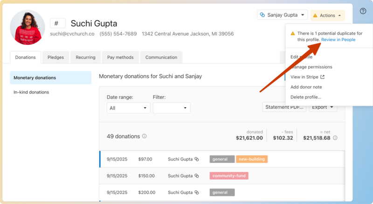Switch to the Recurring tab
Viewport: 373px width, 204px height.
pos(86,57)
